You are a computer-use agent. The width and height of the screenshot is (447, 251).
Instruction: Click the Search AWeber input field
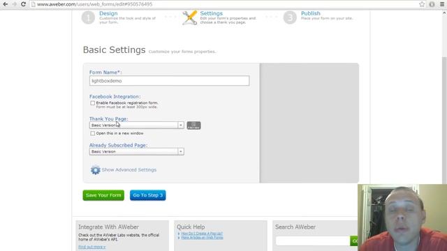(313, 241)
